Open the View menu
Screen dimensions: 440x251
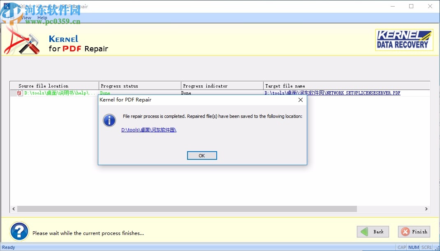pos(26,18)
